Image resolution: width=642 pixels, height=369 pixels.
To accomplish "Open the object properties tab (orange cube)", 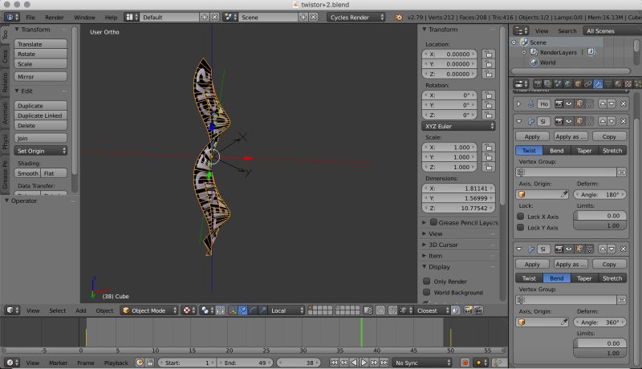I will (x=578, y=84).
